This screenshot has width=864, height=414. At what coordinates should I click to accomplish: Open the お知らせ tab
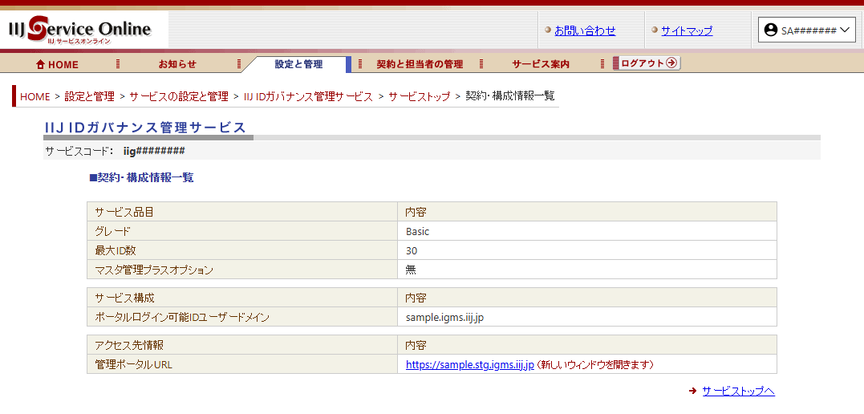pyautogui.click(x=177, y=64)
